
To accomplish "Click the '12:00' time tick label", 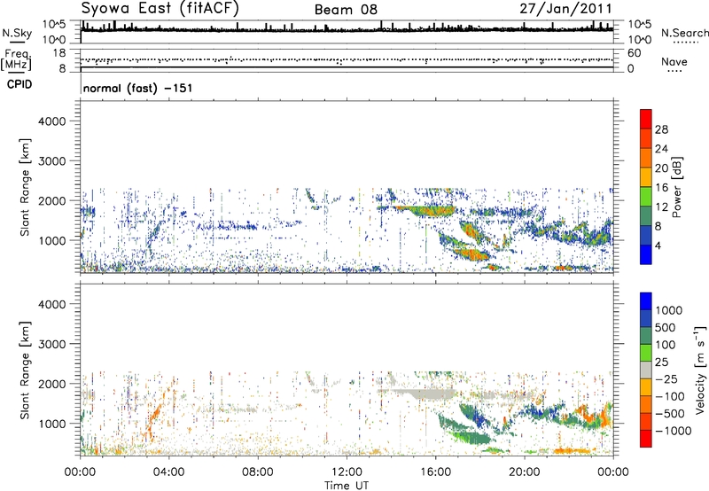I will [347, 472].
